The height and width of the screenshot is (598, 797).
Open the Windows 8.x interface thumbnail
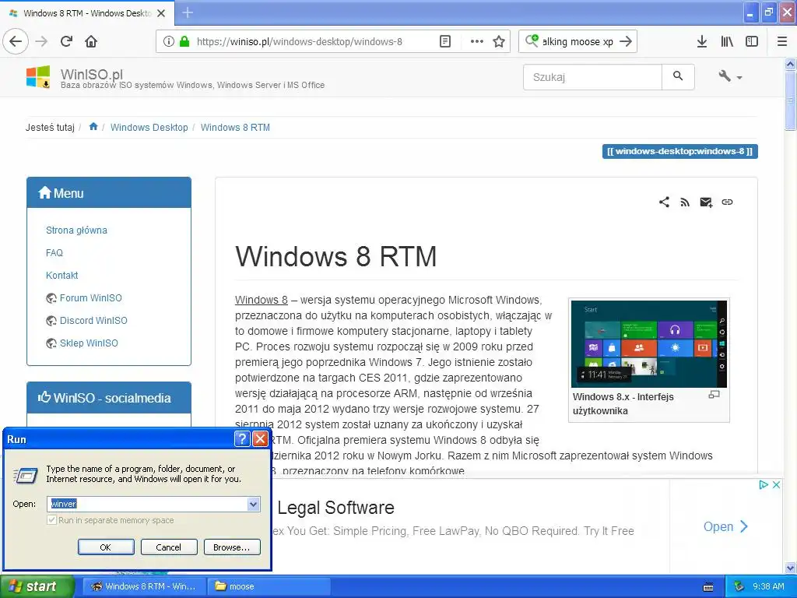click(648, 343)
